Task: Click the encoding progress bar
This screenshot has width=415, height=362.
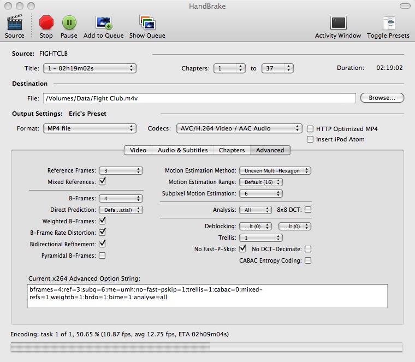Action: 207,347
